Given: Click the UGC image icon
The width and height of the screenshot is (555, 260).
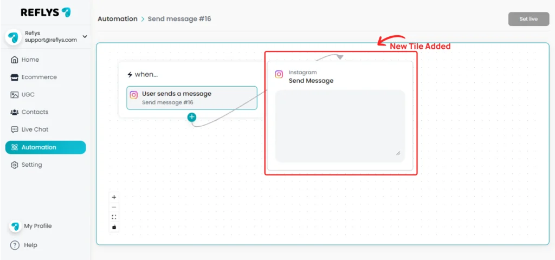Looking at the screenshot, I should (x=14, y=94).
